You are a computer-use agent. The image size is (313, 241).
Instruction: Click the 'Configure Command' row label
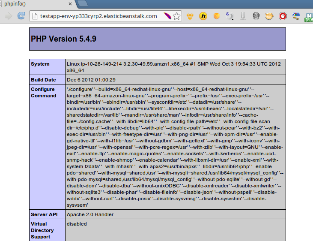point(43,92)
